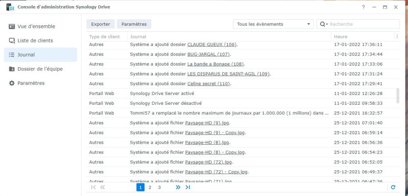Image resolution: width=408 pixels, height=196 pixels.
Task: Click the Exporter button
Action: pyautogui.click(x=101, y=24)
